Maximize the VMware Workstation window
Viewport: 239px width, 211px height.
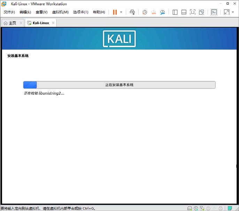click(x=228, y=3)
